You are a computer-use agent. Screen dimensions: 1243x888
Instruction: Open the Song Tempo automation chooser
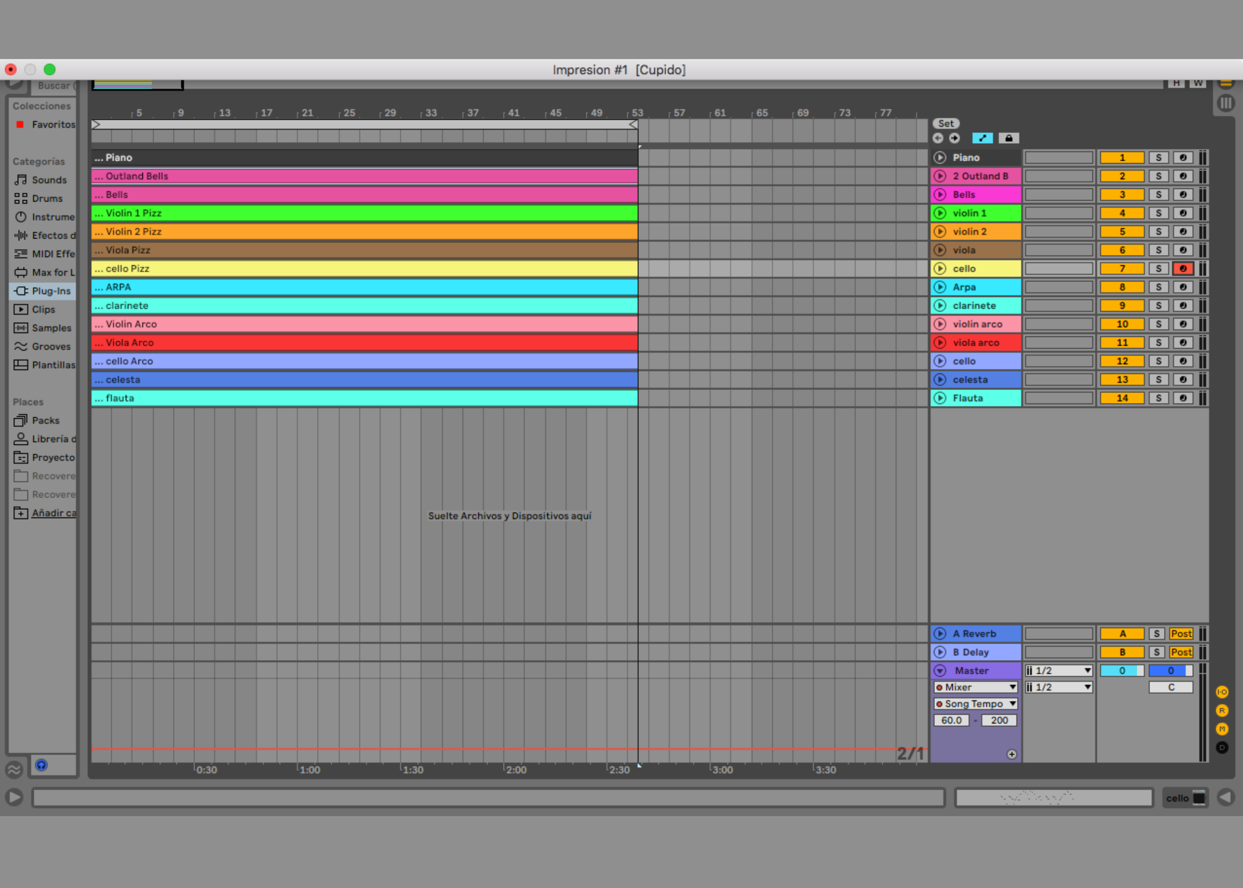(x=975, y=704)
